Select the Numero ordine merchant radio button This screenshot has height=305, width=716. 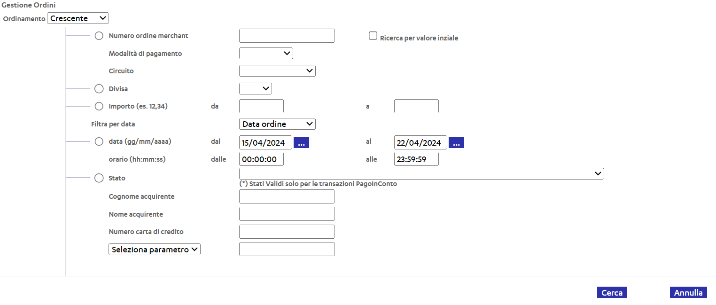(99, 36)
